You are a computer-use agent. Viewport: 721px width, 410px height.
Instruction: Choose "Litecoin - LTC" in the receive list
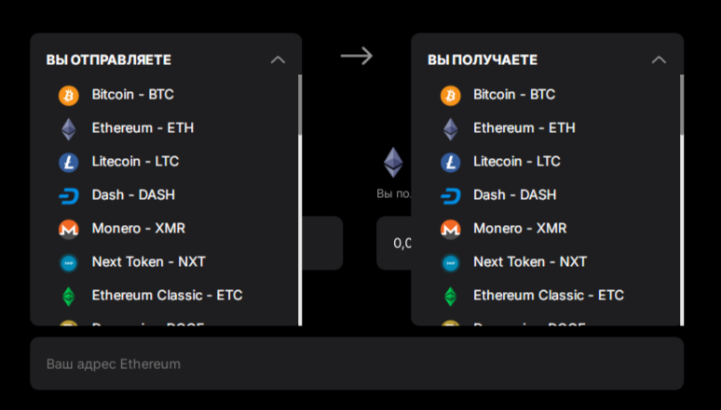click(x=516, y=162)
